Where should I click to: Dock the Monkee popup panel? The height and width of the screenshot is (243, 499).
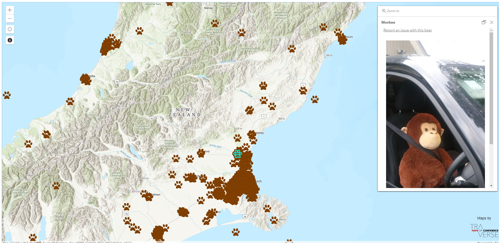tap(484, 22)
